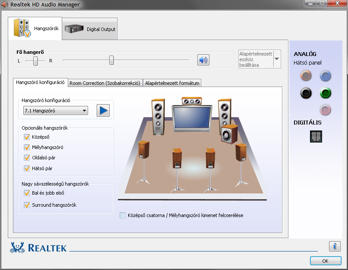The width and height of the screenshot is (348, 270).
Task: Uncheck the Középső checkbox
Action: 27,137
